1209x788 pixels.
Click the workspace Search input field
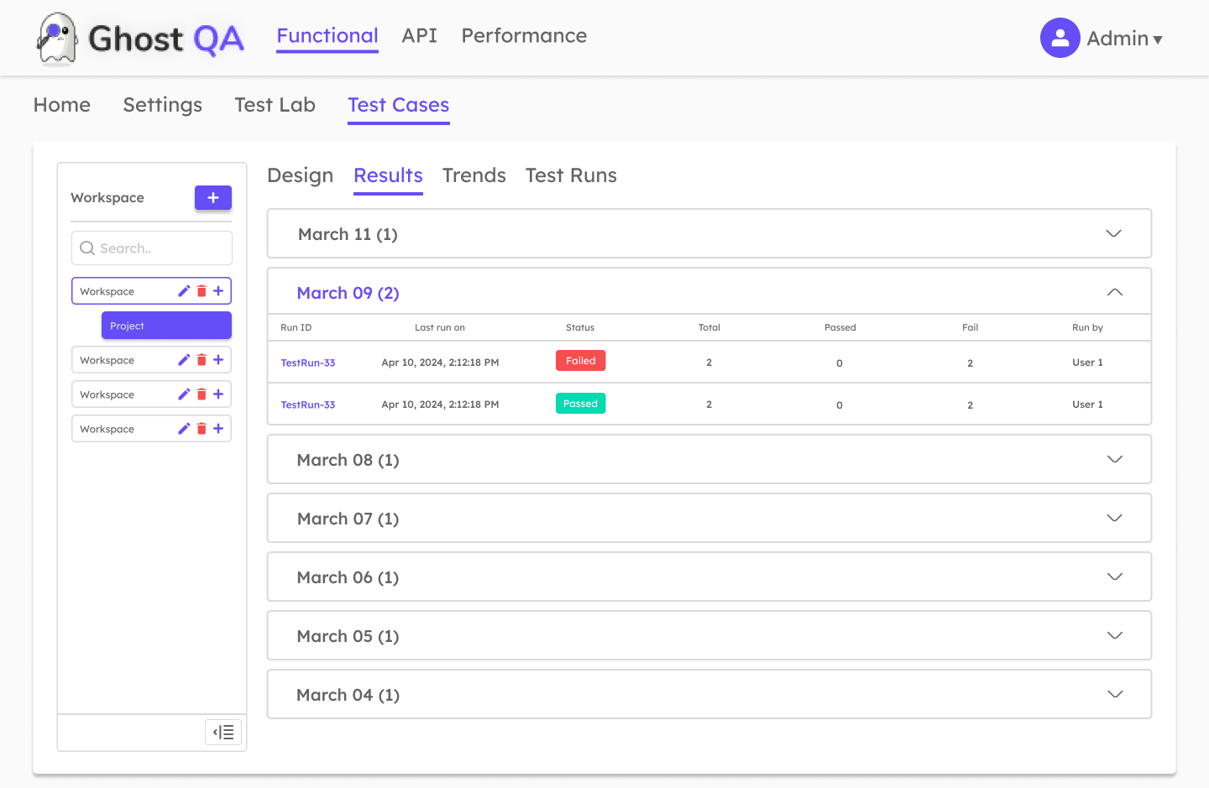(152, 248)
